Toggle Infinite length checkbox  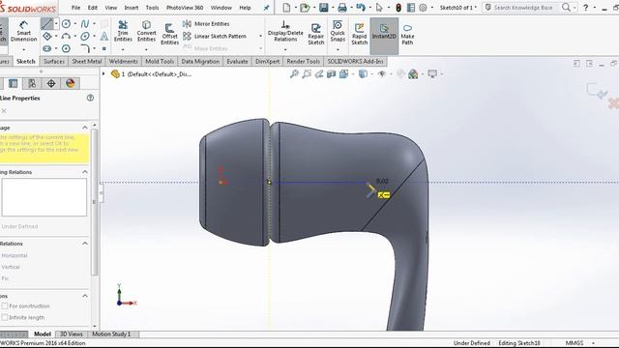tap(5, 317)
